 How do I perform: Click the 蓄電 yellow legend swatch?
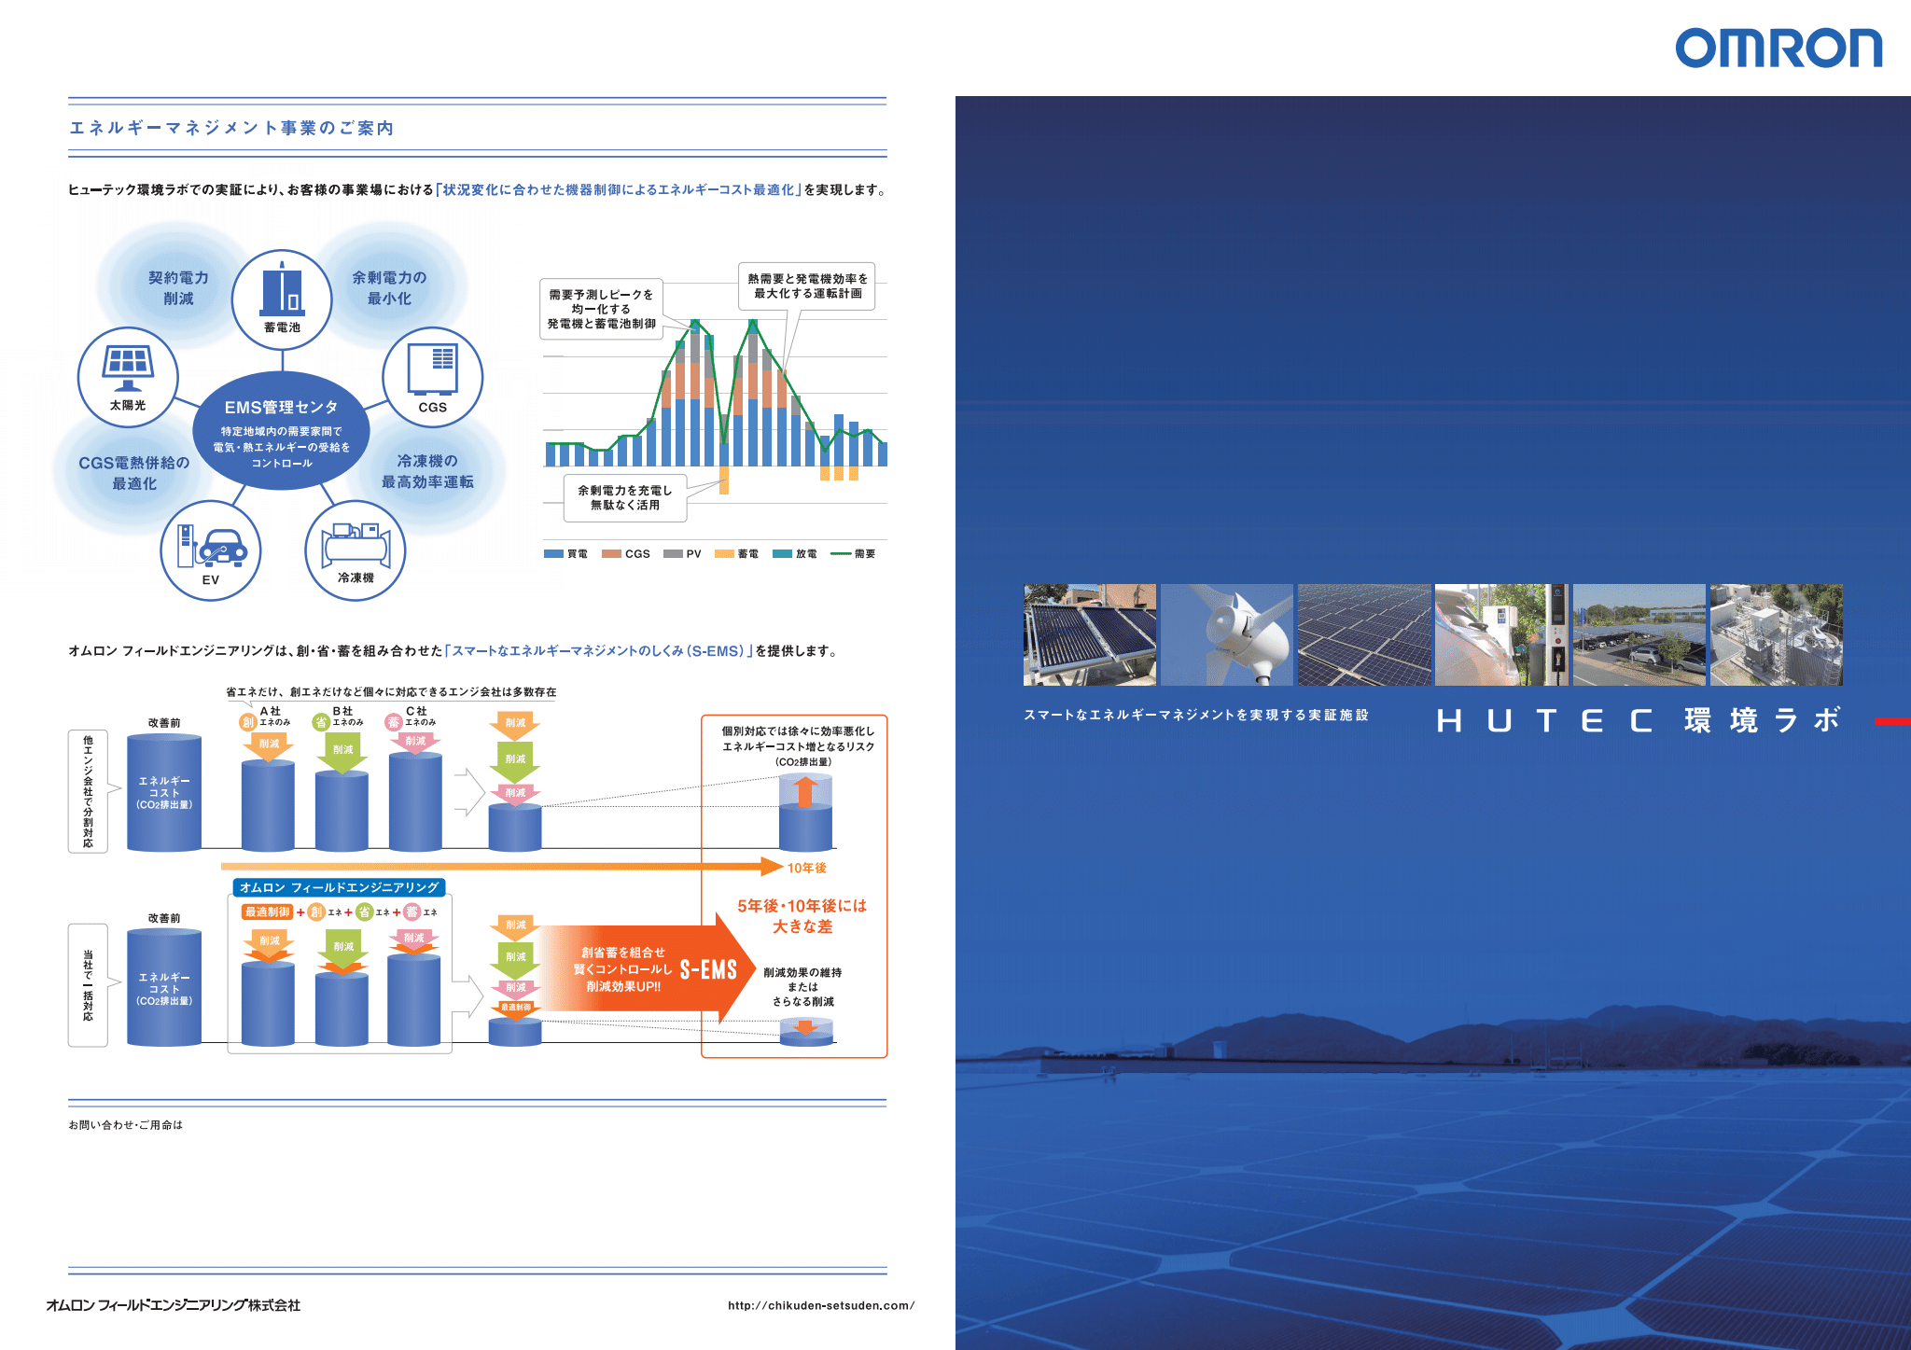pos(724,554)
